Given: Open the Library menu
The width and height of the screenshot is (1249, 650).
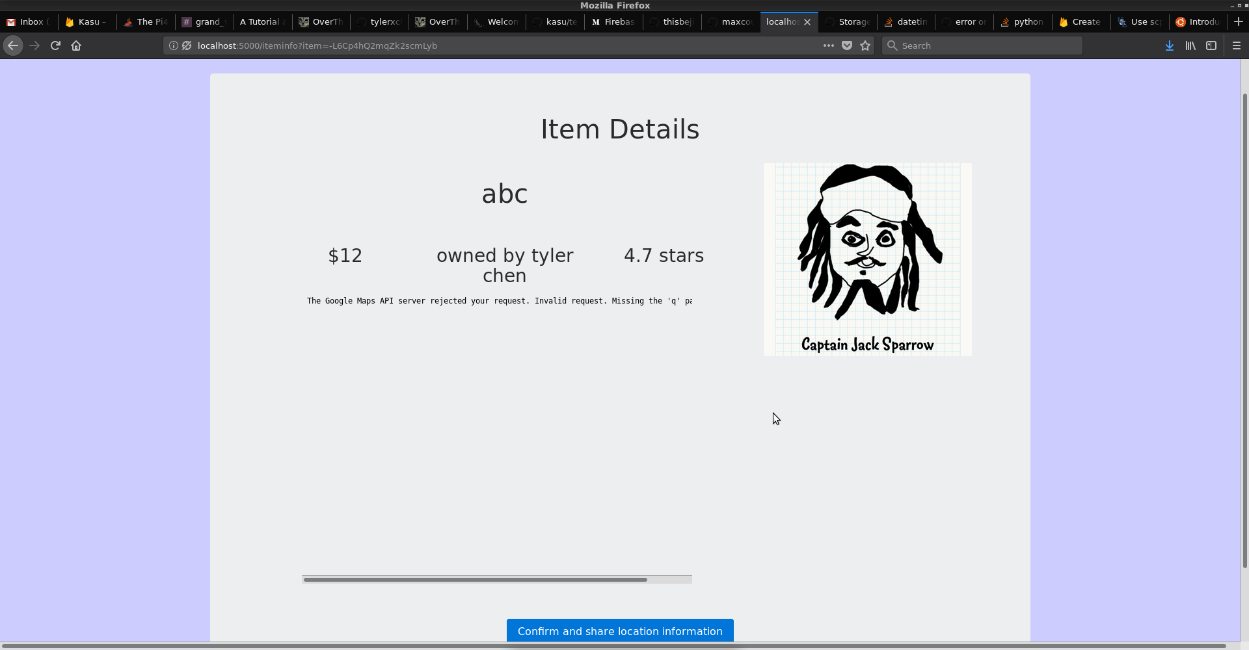Looking at the screenshot, I should (x=1190, y=45).
